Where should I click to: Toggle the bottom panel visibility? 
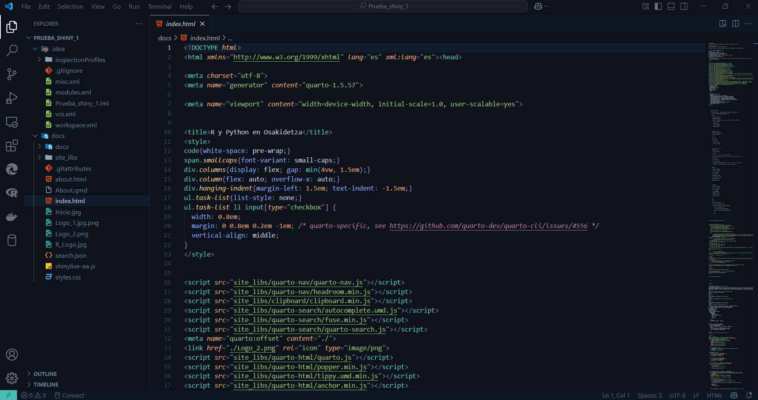pos(671,6)
